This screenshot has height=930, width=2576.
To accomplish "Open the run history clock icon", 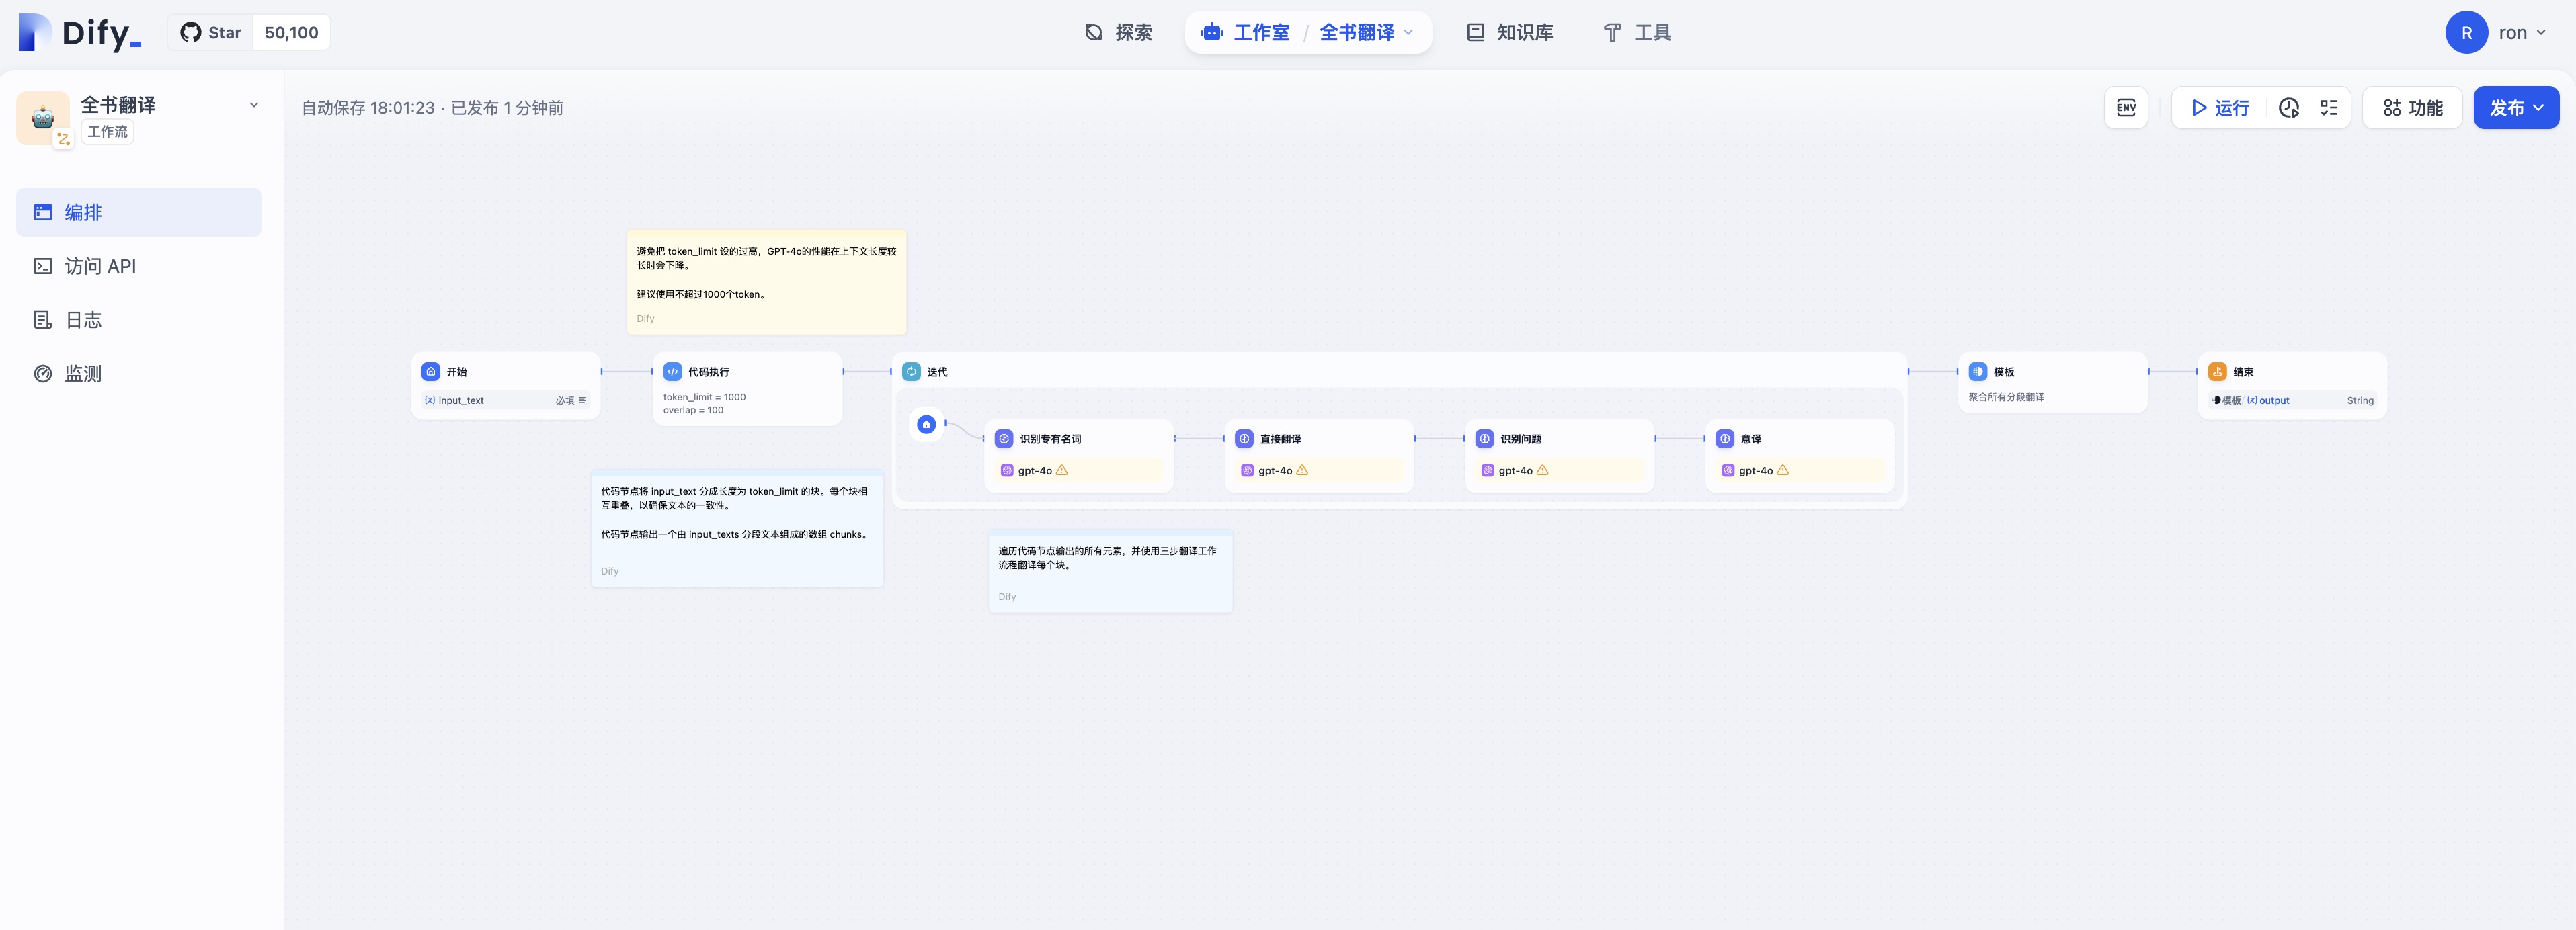I will (2289, 108).
